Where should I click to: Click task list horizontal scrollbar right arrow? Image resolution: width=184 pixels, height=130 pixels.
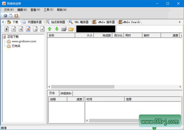click(180, 87)
